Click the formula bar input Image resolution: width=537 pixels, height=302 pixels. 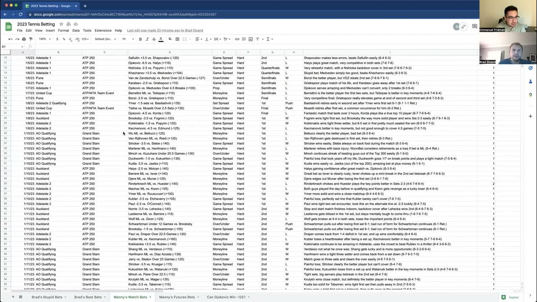pos(256,47)
